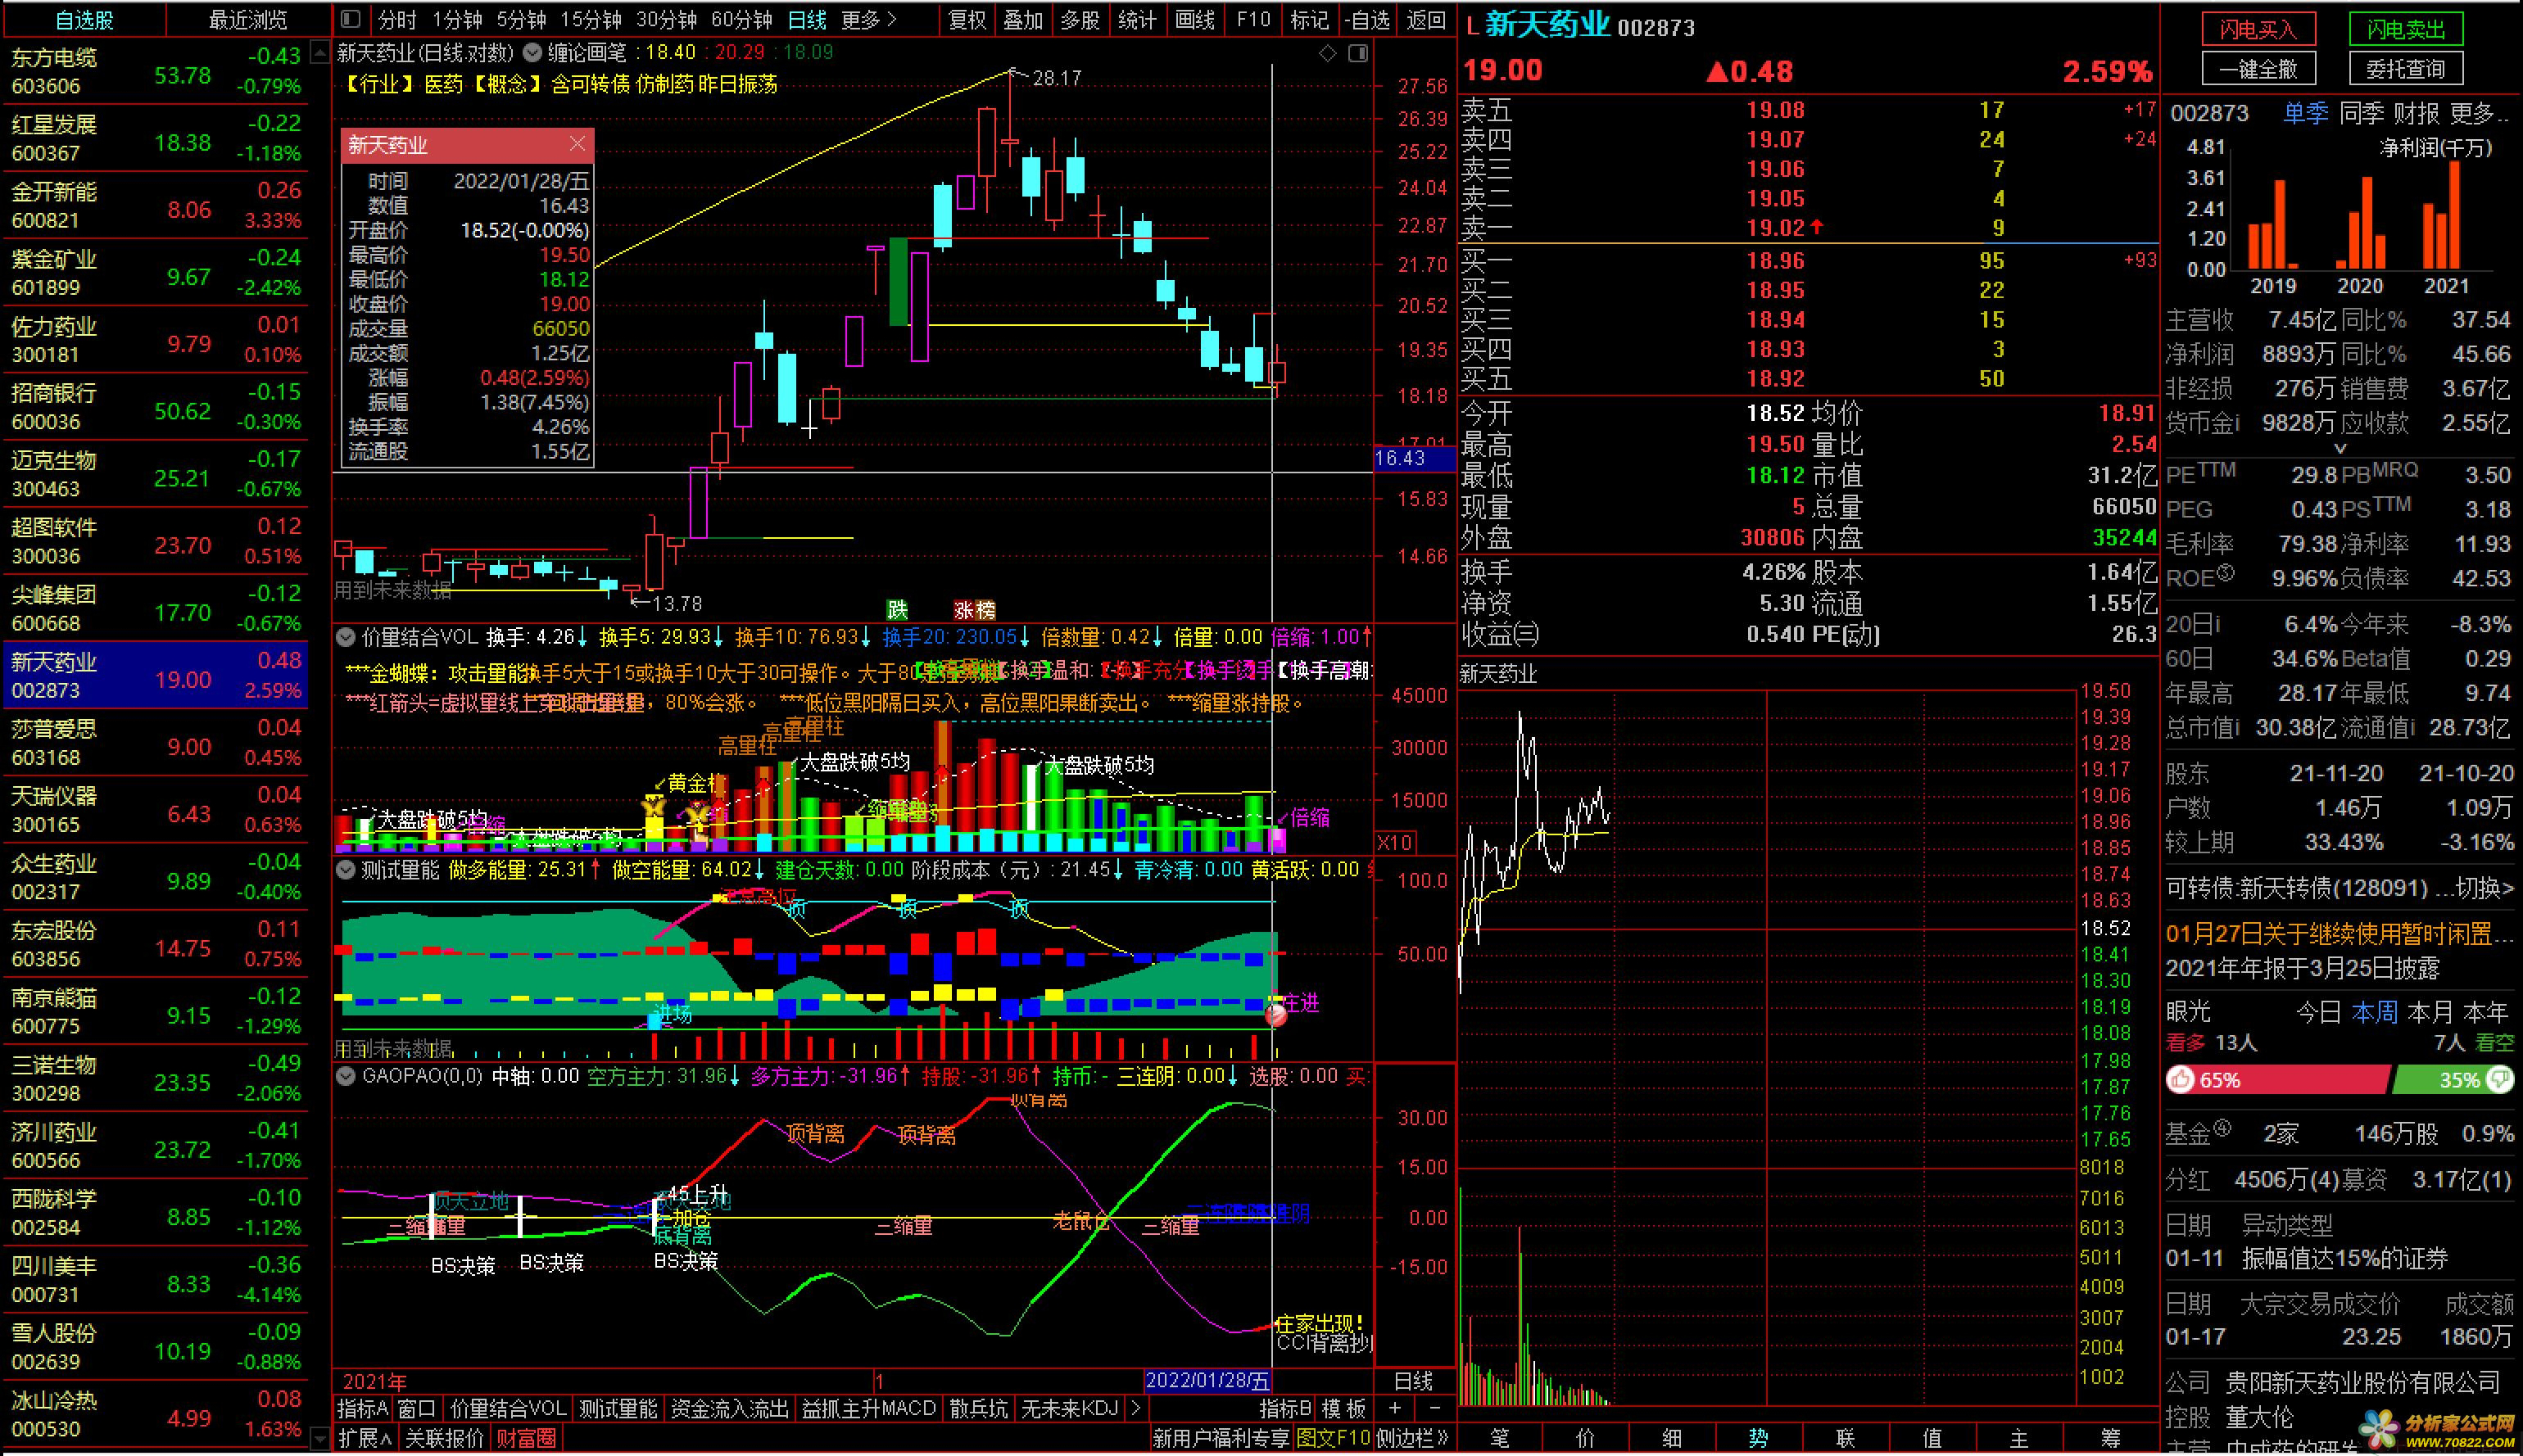2523x1456 pixels.
Task: Switch chart to 1分钟 period
Action: [x=457, y=20]
